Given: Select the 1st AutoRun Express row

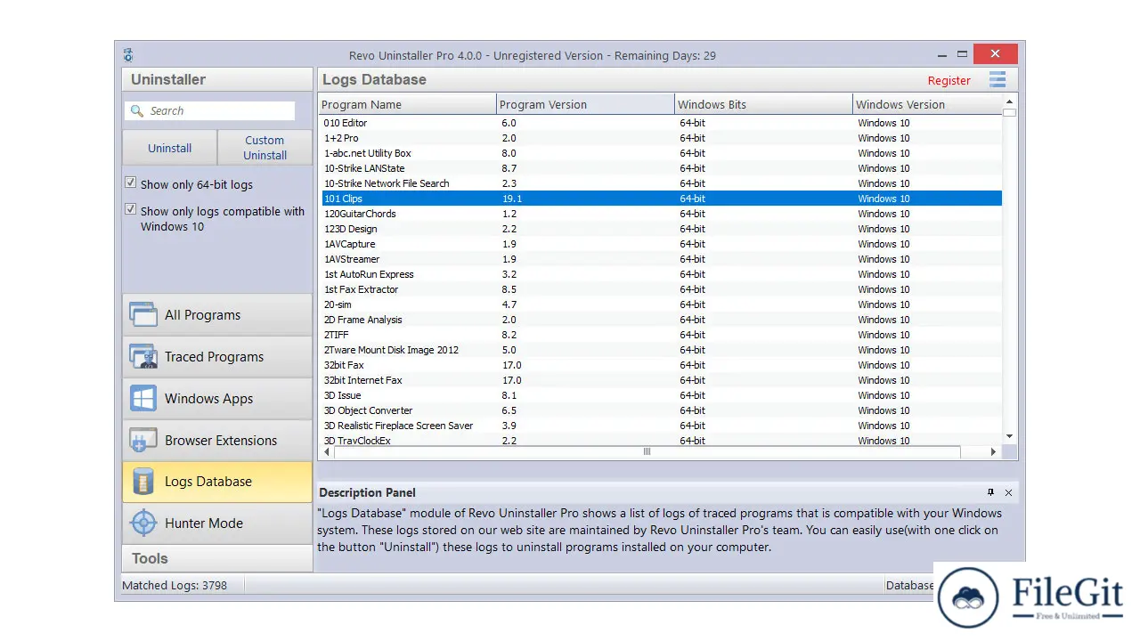Looking at the screenshot, I should click(661, 274).
